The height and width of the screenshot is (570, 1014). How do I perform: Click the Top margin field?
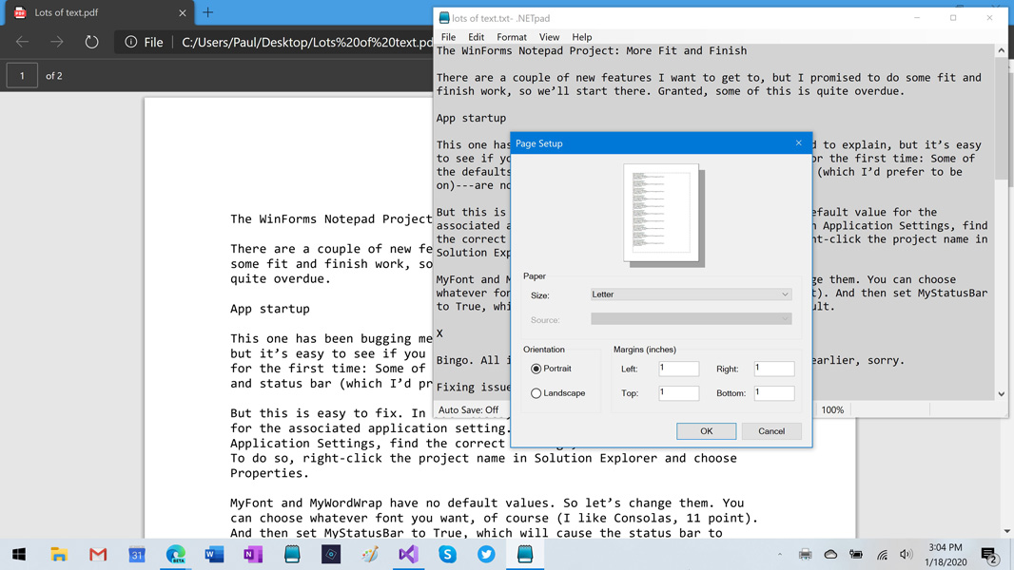click(x=678, y=393)
